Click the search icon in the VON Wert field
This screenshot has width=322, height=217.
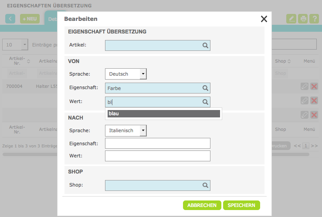click(205, 102)
